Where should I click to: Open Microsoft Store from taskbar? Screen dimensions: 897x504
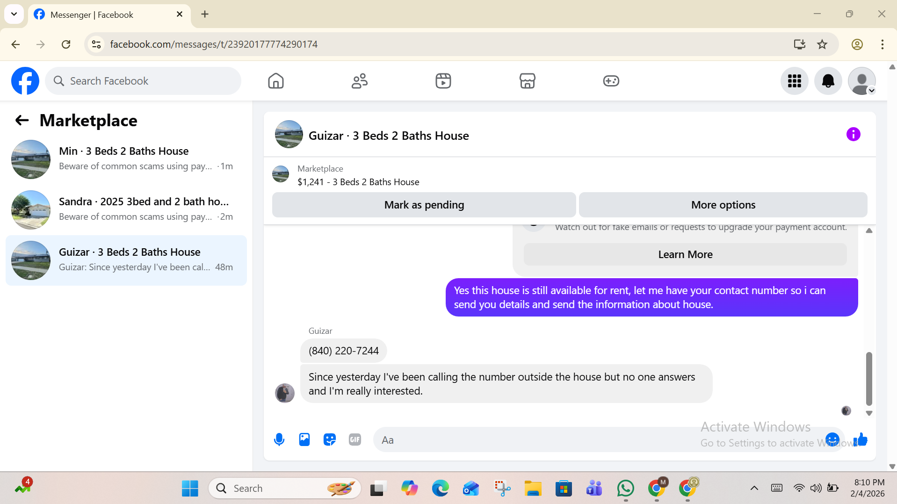pyautogui.click(x=564, y=488)
